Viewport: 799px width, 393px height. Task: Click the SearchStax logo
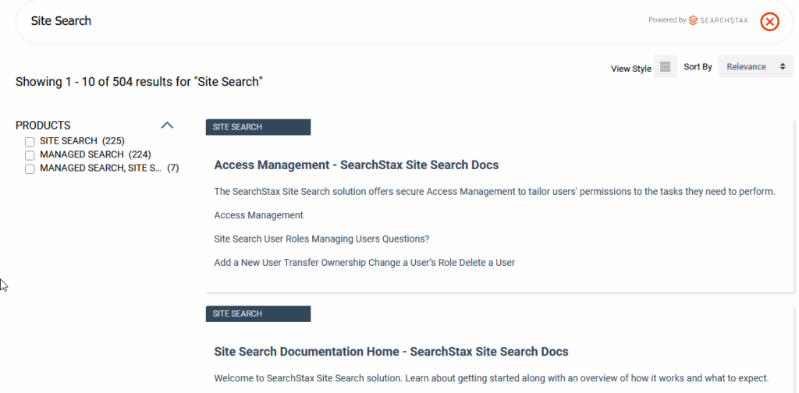pyautogui.click(x=718, y=20)
